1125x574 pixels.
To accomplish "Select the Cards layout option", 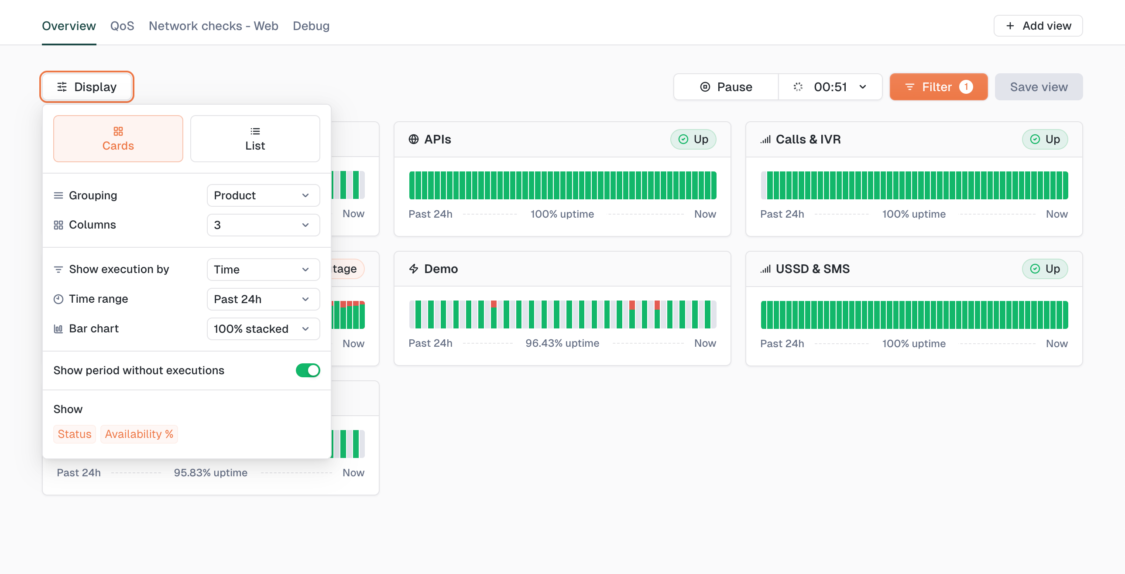I will (x=118, y=139).
